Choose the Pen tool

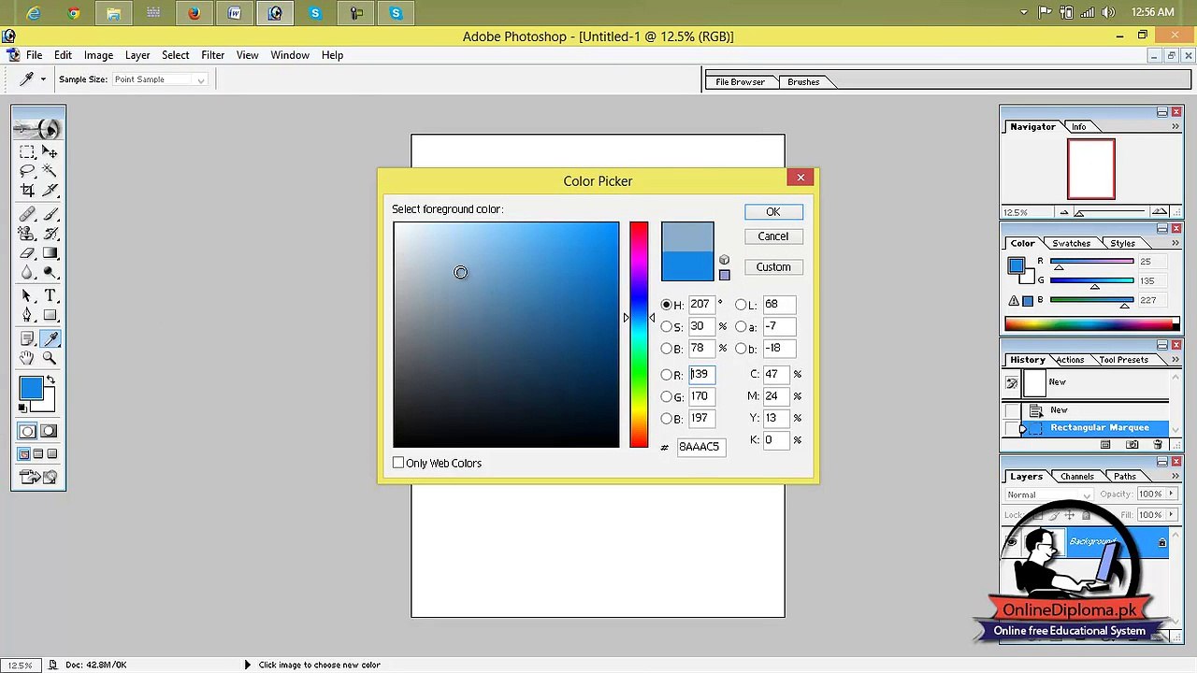point(27,316)
